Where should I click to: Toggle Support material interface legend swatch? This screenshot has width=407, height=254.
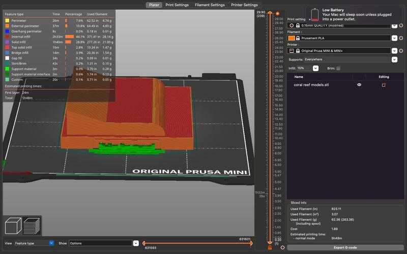click(7, 74)
